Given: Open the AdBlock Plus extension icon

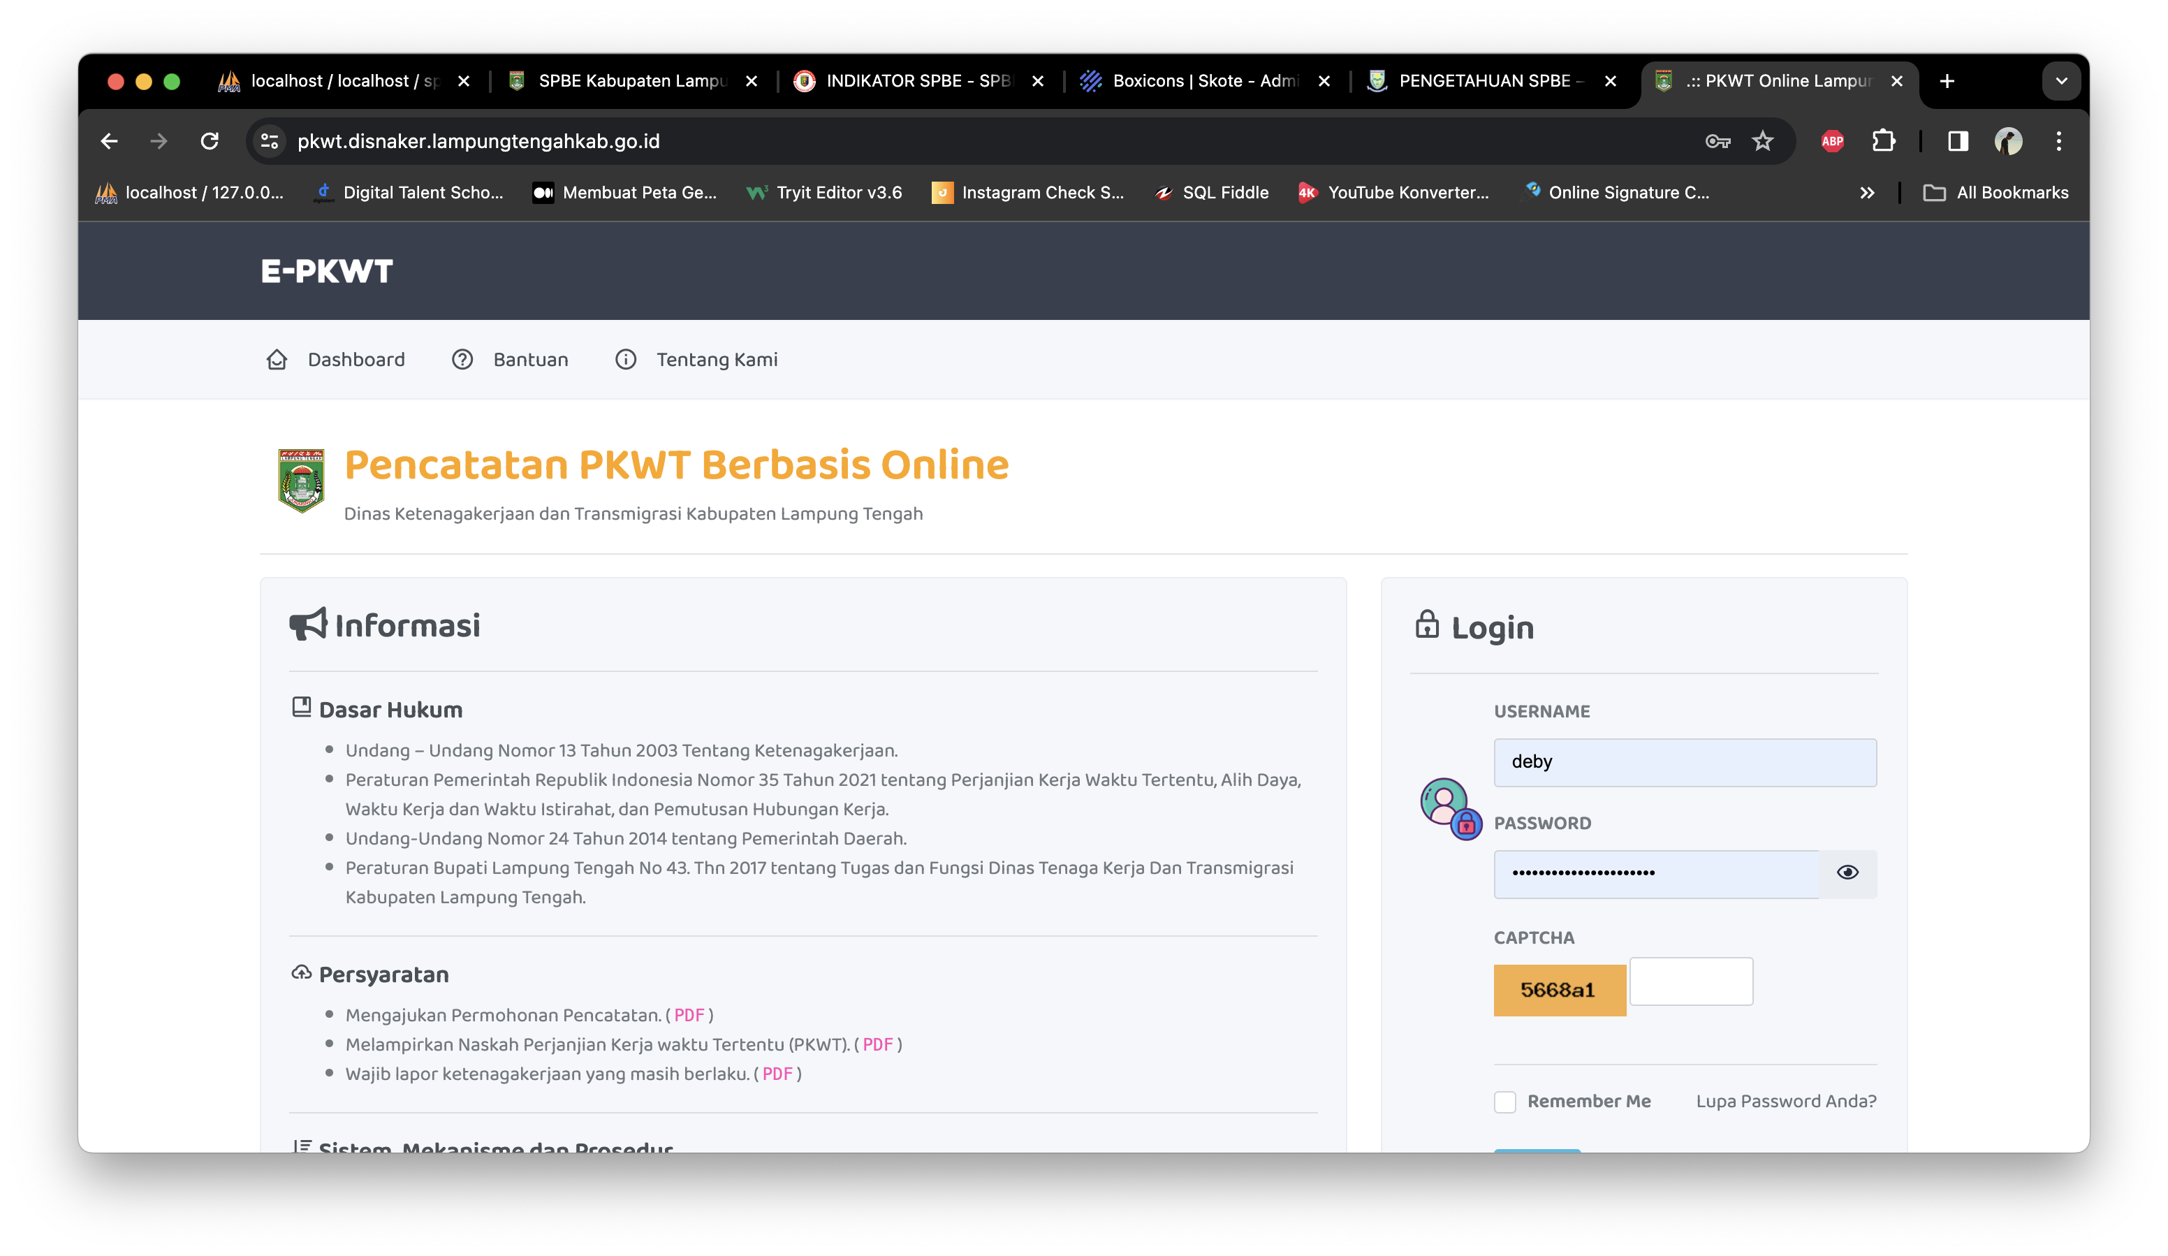Looking at the screenshot, I should (1833, 141).
